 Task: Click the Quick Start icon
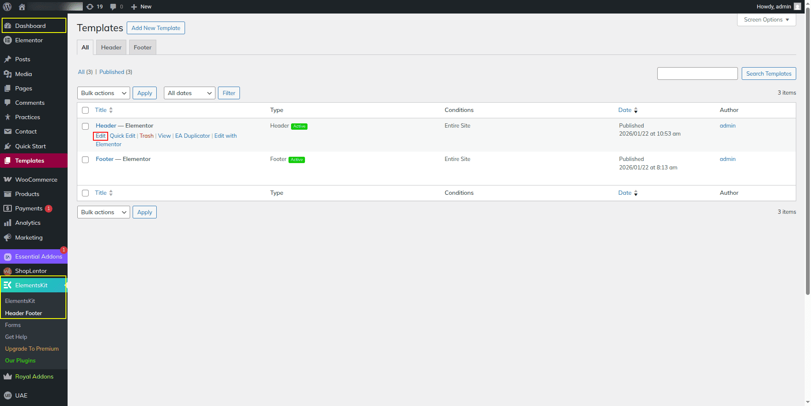tap(8, 146)
